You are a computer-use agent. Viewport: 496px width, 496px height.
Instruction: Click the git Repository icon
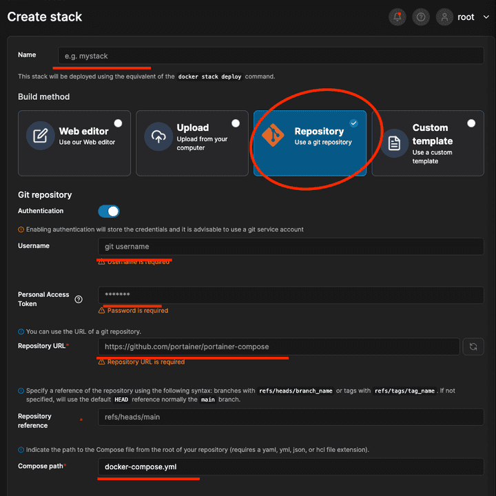(274, 136)
